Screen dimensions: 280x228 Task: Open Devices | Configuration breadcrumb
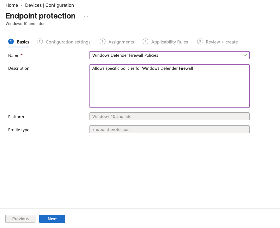click(49, 5)
